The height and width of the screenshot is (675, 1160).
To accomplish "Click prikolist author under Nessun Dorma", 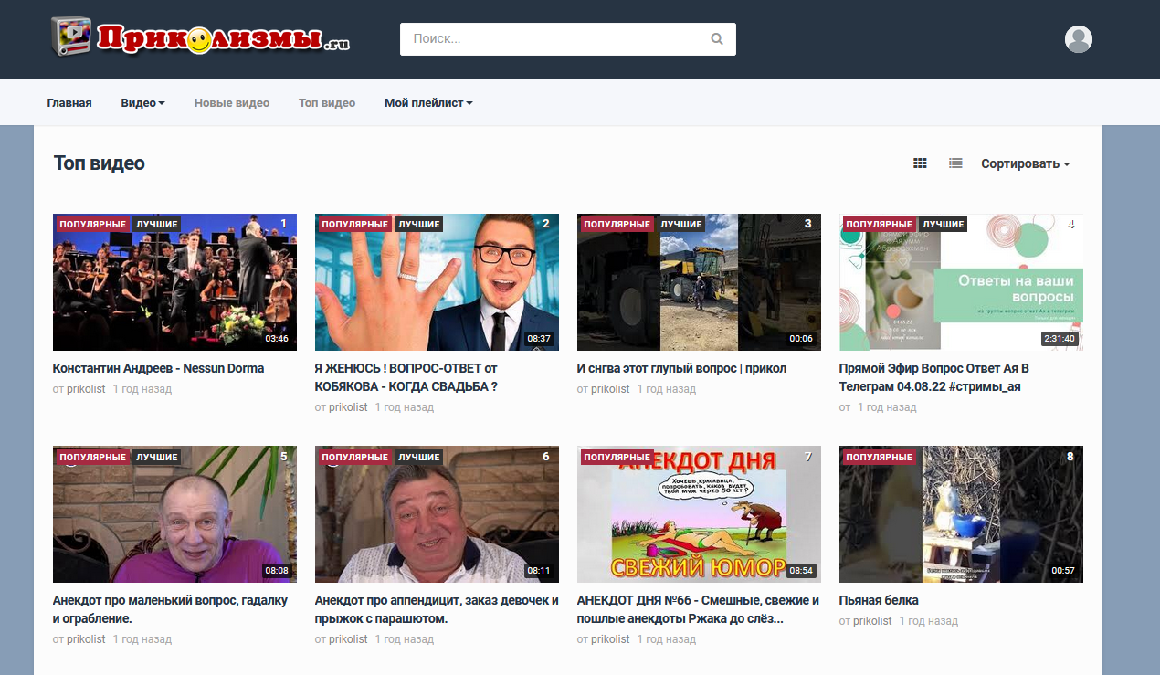I will [x=86, y=389].
